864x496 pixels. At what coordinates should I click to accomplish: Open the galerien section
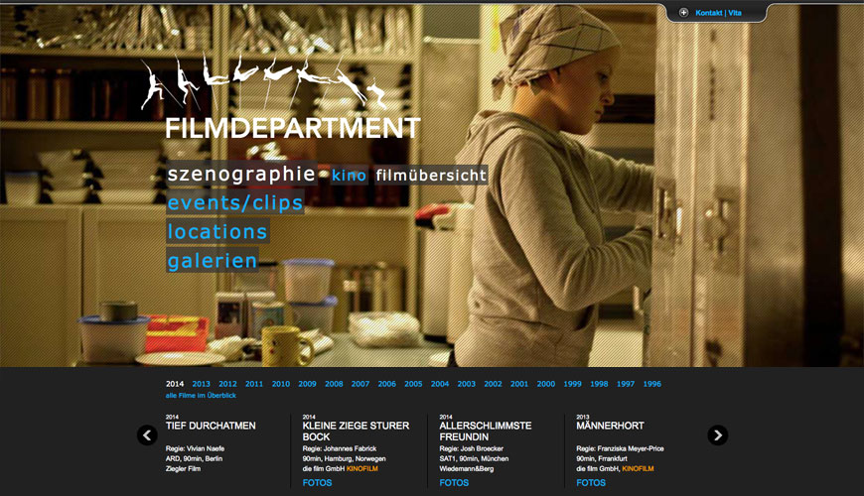pos(213,262)
